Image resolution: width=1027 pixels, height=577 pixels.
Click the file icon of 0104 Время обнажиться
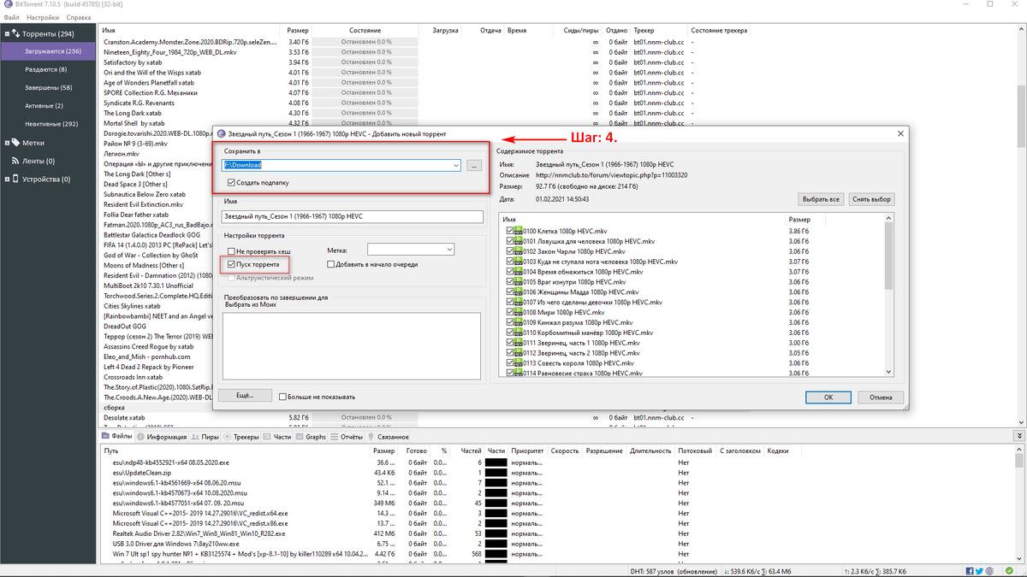(x=519, y=272)
